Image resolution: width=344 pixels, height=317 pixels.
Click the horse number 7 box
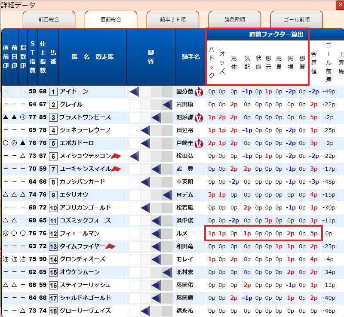tap(53, 169)
